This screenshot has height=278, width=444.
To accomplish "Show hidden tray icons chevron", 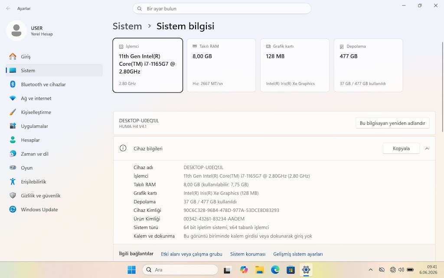I will click(371, 270).
